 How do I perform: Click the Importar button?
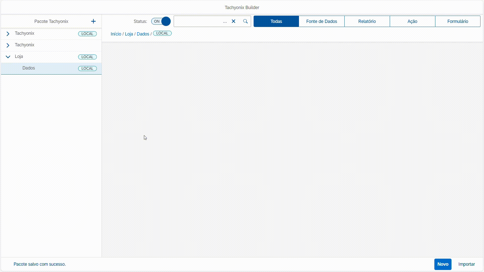click(x=466, y=264)
